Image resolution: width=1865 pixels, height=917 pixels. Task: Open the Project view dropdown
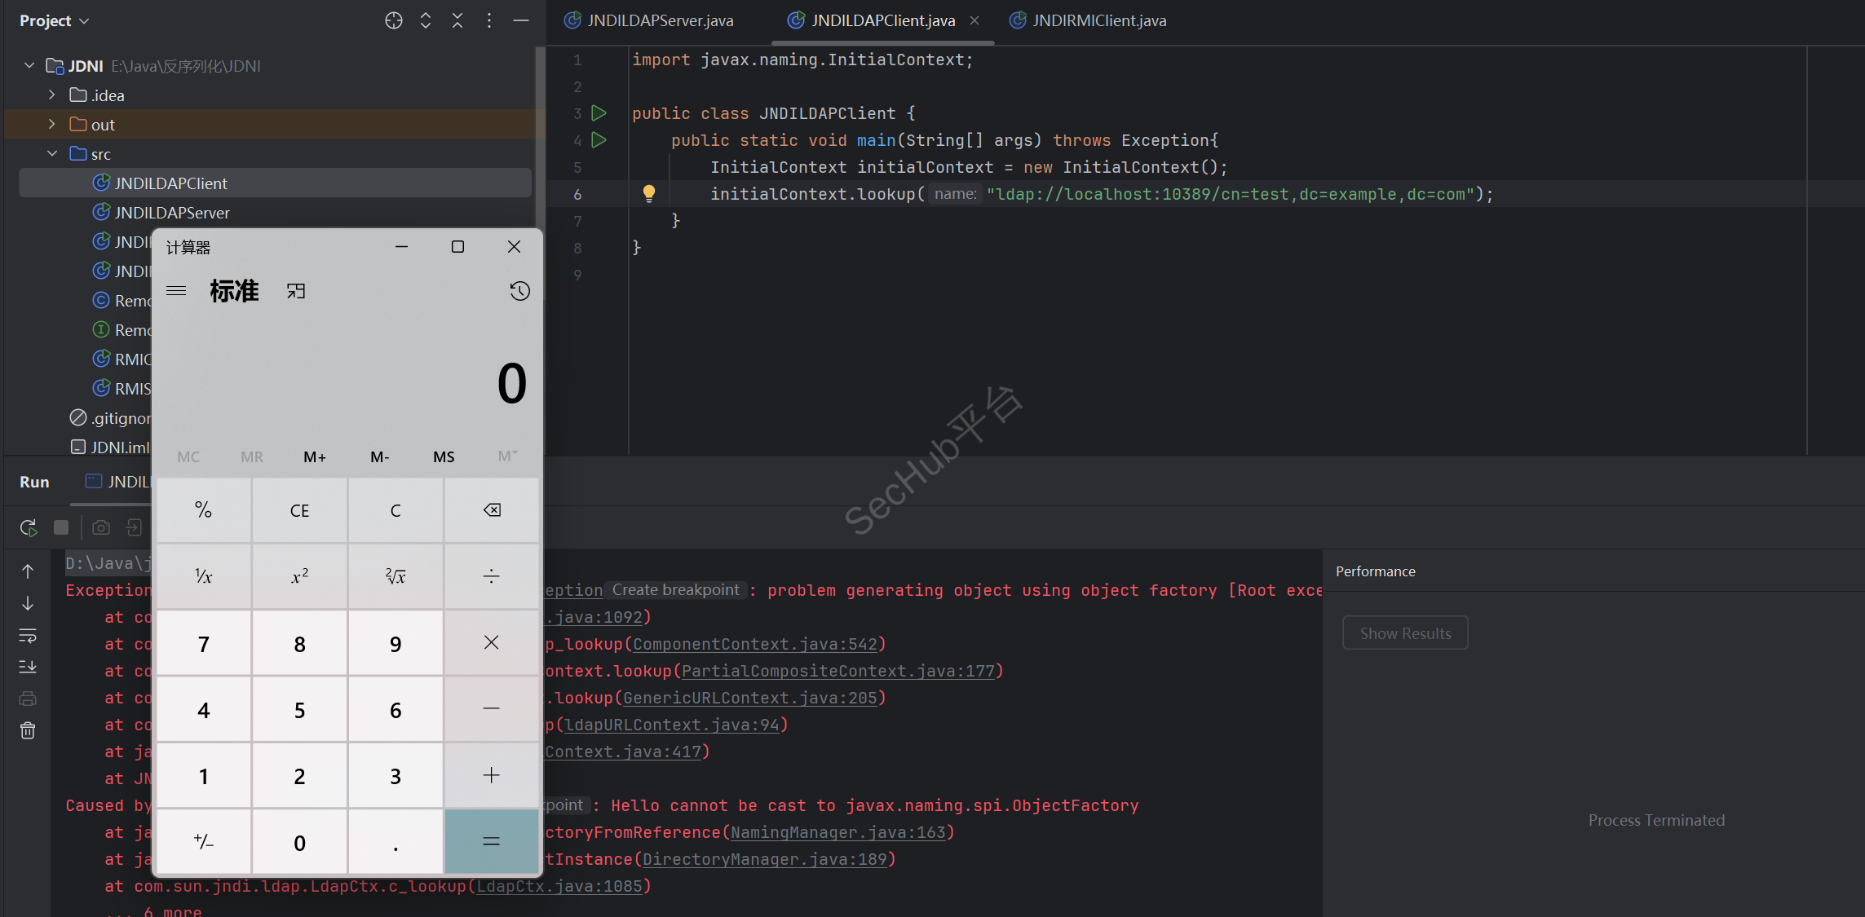click(x=55, y=20)
